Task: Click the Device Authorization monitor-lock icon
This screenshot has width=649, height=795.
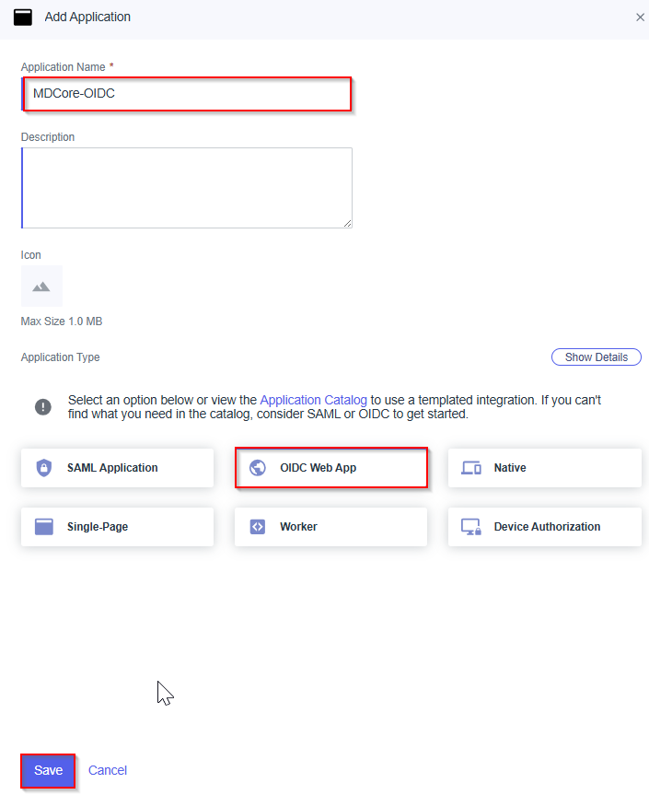Action: pyautogui.click(x=471, y=527)
